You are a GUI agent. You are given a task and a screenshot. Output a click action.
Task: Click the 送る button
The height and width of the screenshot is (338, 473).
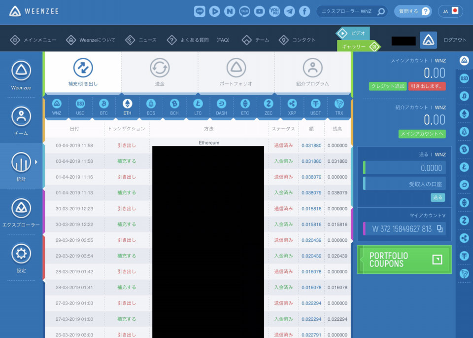pos(438,197)
